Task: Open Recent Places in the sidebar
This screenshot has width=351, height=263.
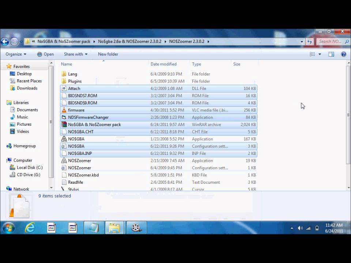Action: click(x=29, y=81)
